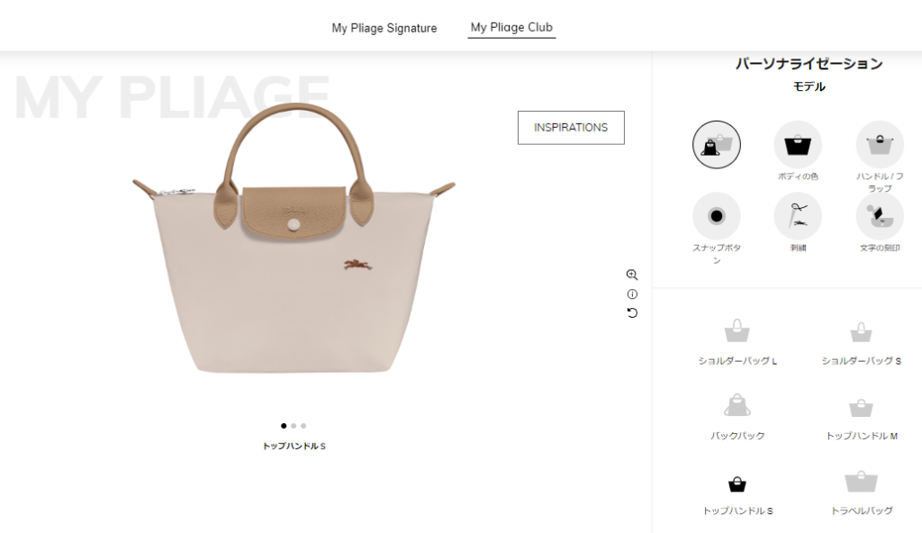Show product information with the info icon

click(632, 294)
